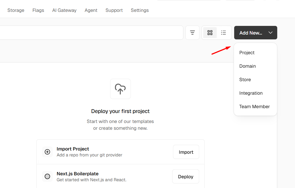
Task: Expand the Add New dropdown
Action: pos(255,33)
